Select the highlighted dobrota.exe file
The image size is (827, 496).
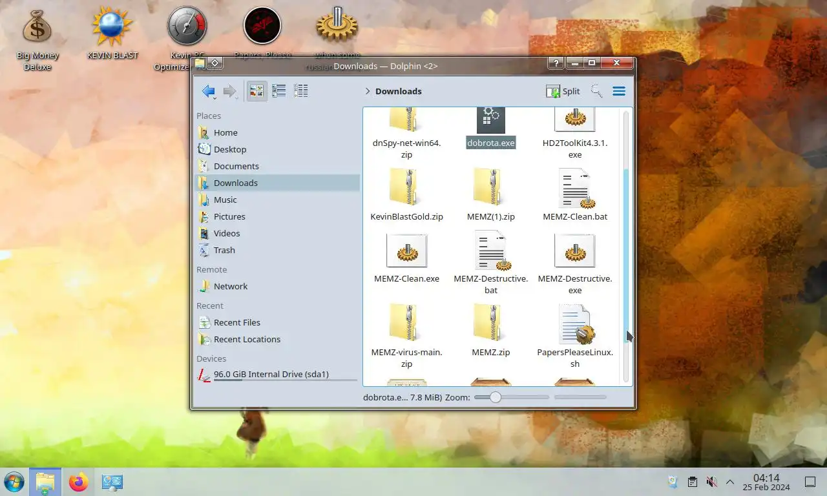tap(491, 130)
